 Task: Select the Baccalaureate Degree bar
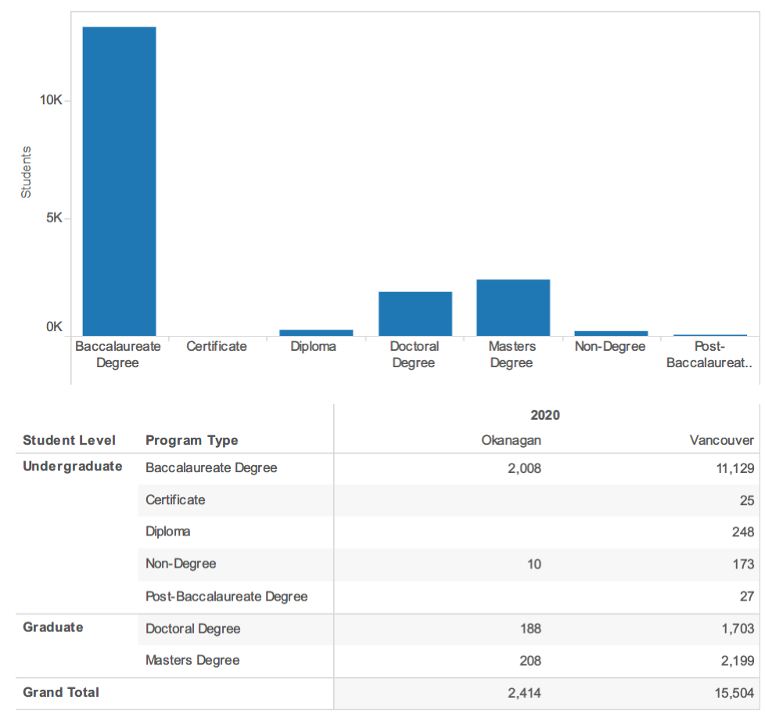click(x=119, y=181)
